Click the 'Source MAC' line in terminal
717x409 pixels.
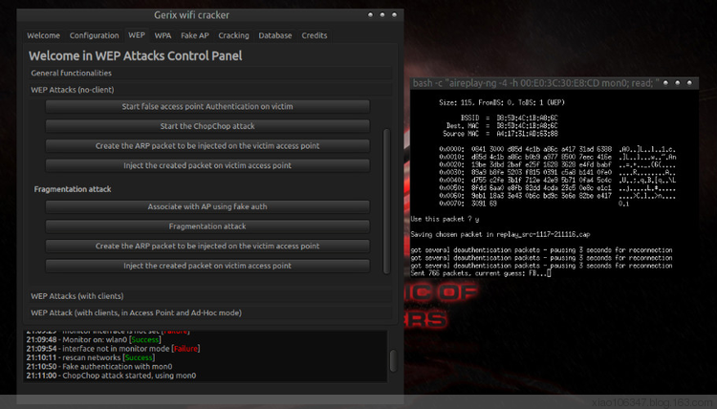[500, 134]
